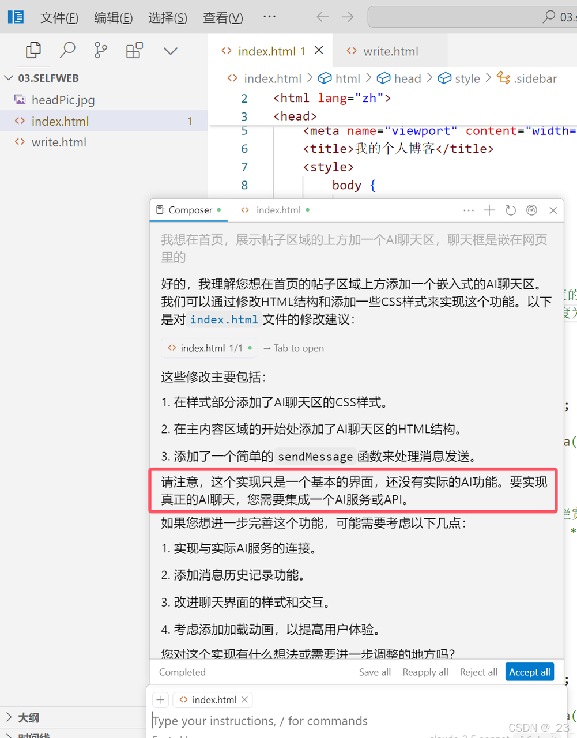Expand the 大纲 outline section

pyautogui.click(x=9, y=717)
